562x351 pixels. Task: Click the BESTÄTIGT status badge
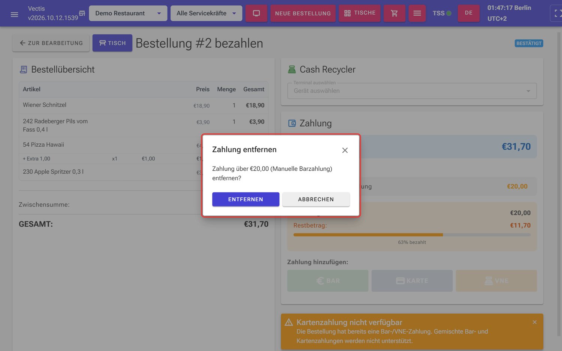(x=529, y=43)
